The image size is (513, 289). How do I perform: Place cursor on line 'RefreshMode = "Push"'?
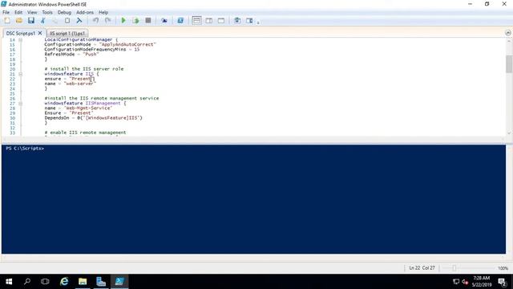tap(71, 55)
